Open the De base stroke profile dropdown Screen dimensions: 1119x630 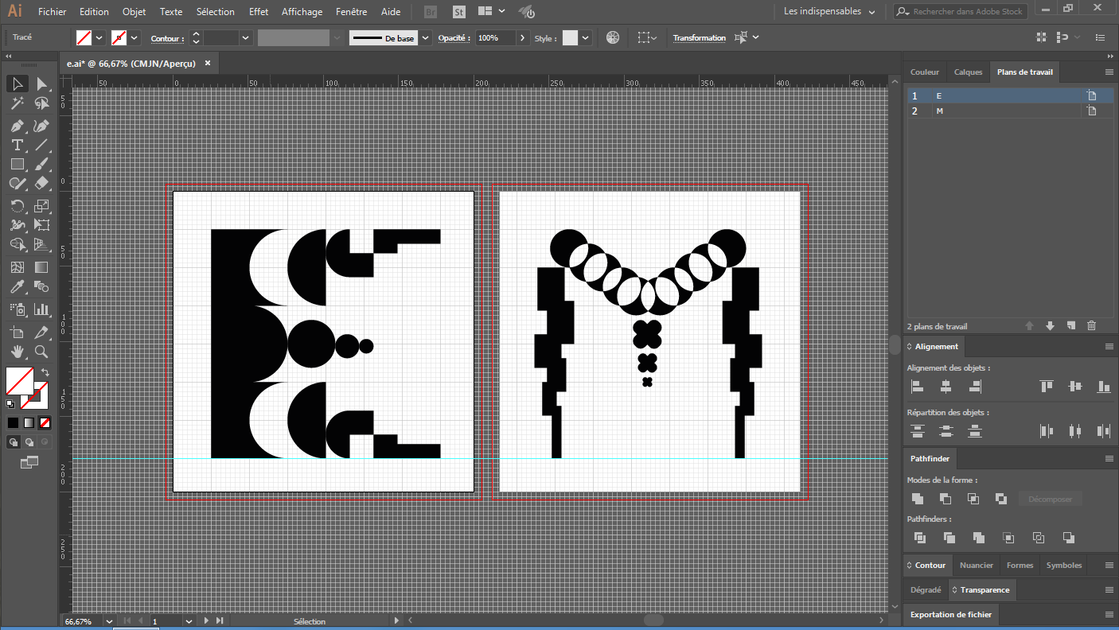[x=426, y=38]
